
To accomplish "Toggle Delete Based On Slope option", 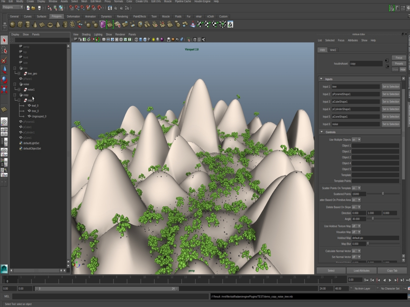I will tap(357, 207).
